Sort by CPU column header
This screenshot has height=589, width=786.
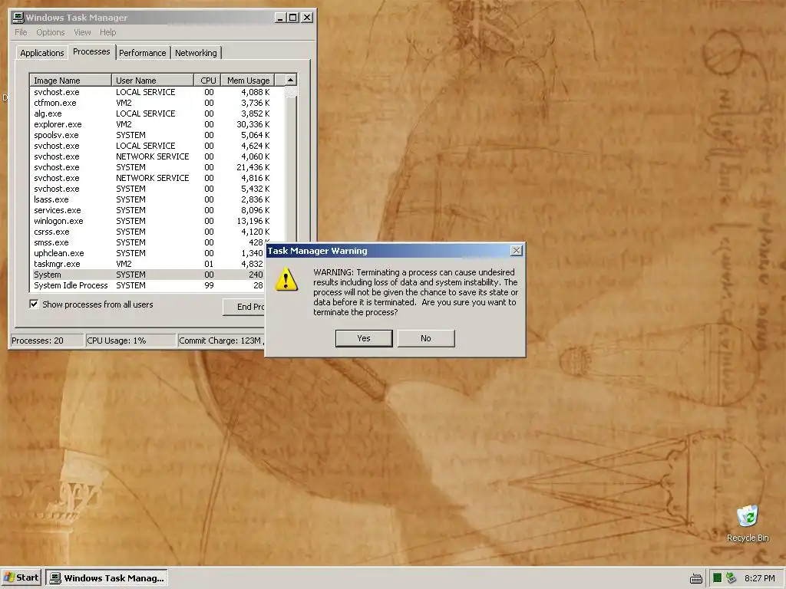pyautogui.click(x=207, y=80)
